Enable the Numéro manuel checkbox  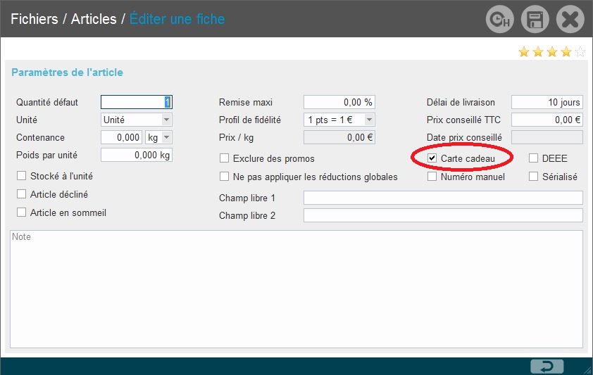click(432, 177)
